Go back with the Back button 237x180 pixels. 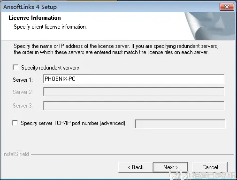(136, 167)
